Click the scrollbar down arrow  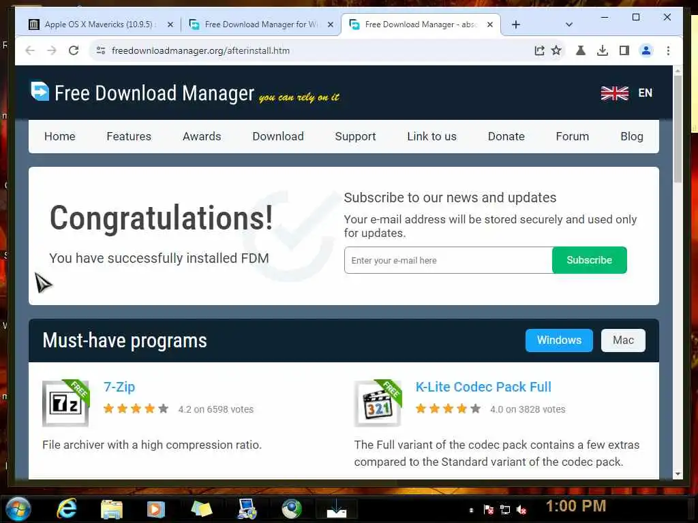click(x=678, y=474)
